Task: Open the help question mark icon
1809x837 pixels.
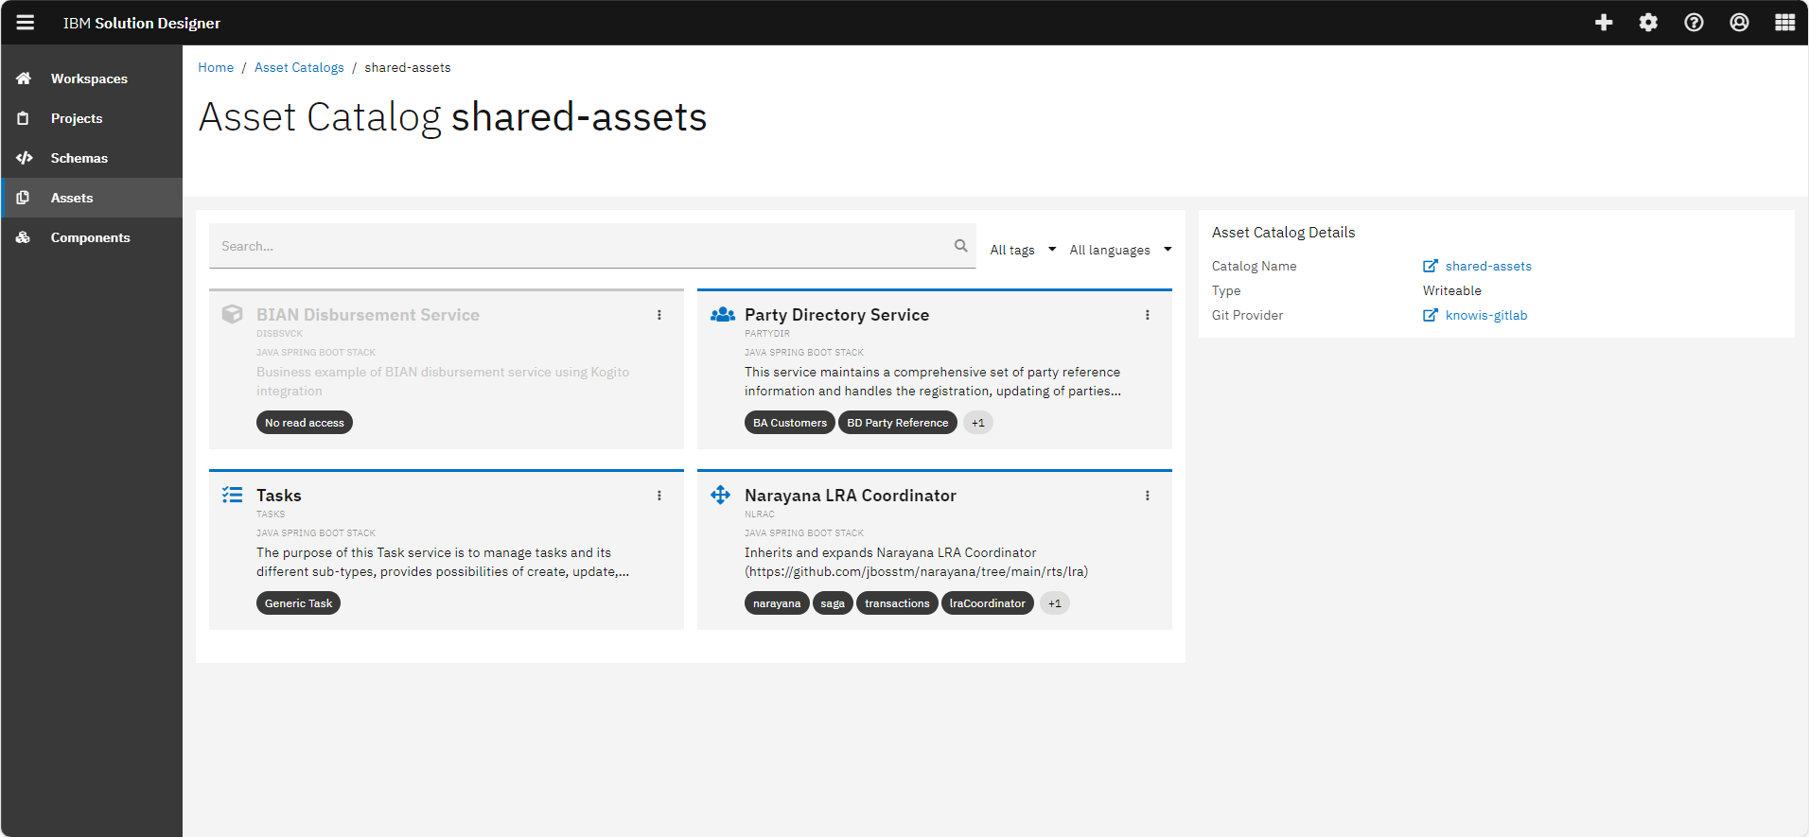Action: (1694, 23)
